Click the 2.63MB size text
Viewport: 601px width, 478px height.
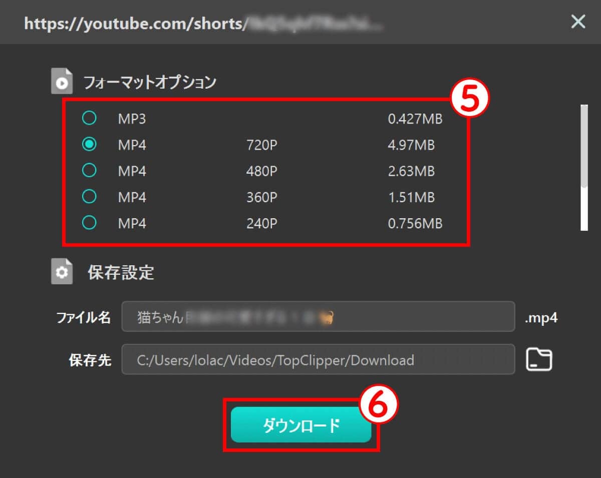click(x=411, y=171)
